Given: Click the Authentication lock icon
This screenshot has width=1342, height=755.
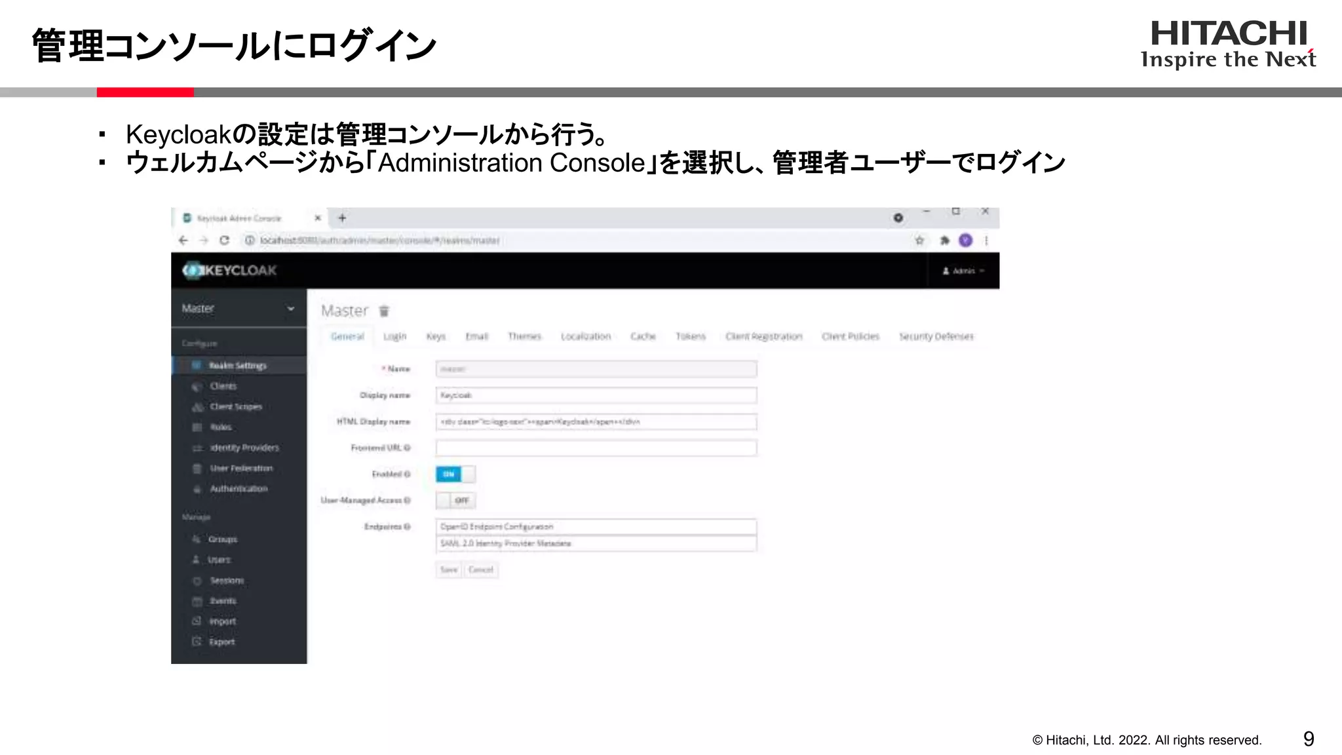Looking at the screenshot, I should (197, 489).
